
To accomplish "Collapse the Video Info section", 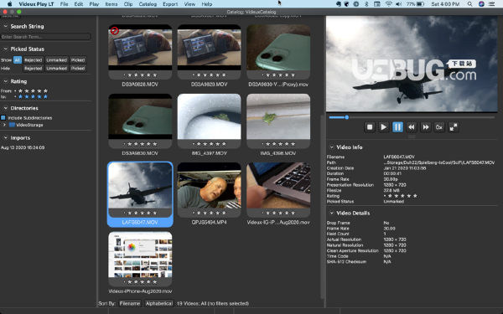I will click(331, 147).
